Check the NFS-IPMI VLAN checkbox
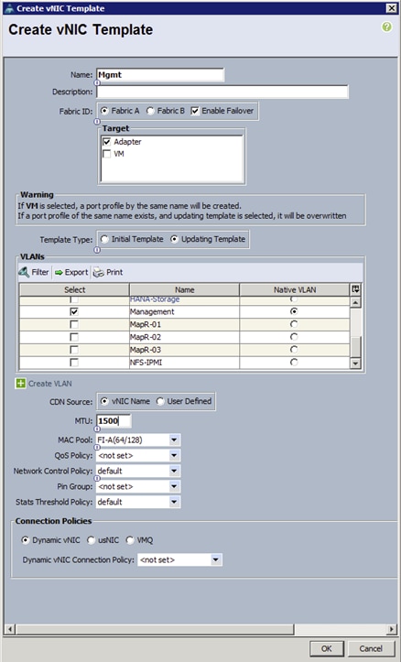The image size is (401, 662). (x=74, y=363)
